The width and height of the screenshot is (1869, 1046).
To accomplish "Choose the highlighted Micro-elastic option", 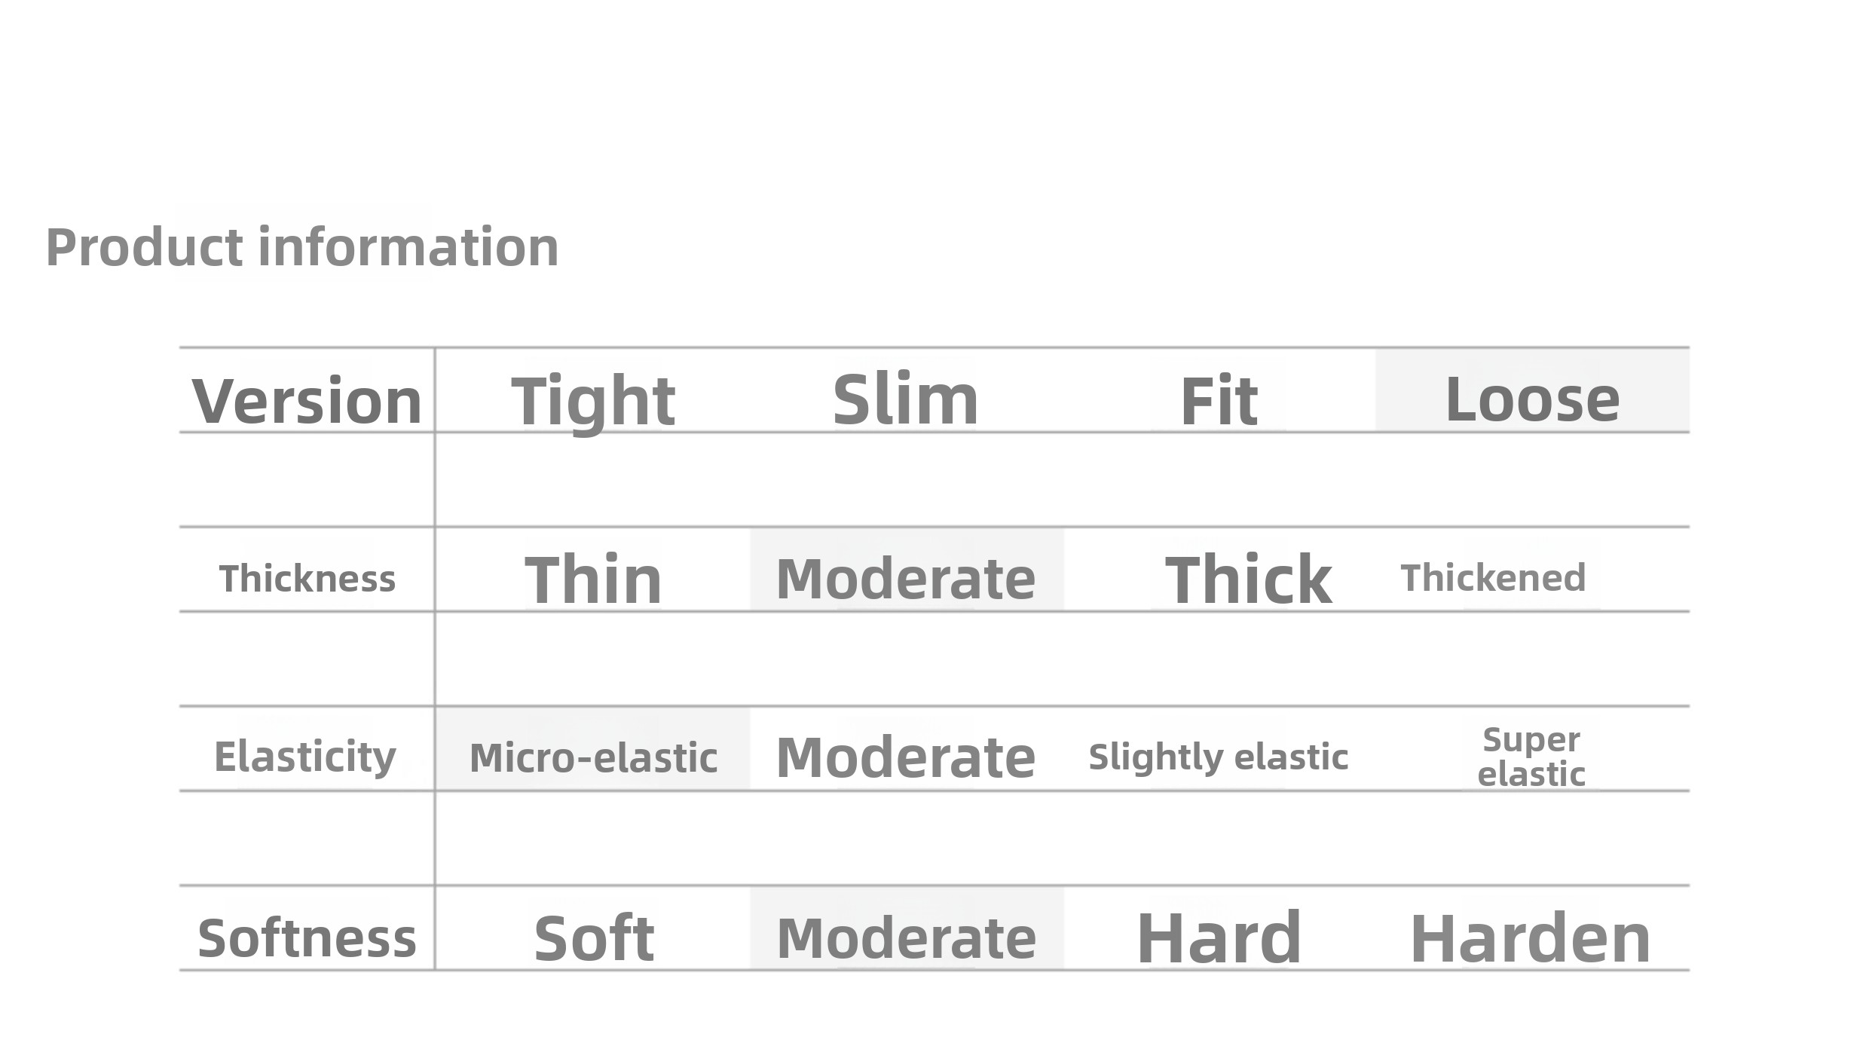I will [x=593, y=757].
